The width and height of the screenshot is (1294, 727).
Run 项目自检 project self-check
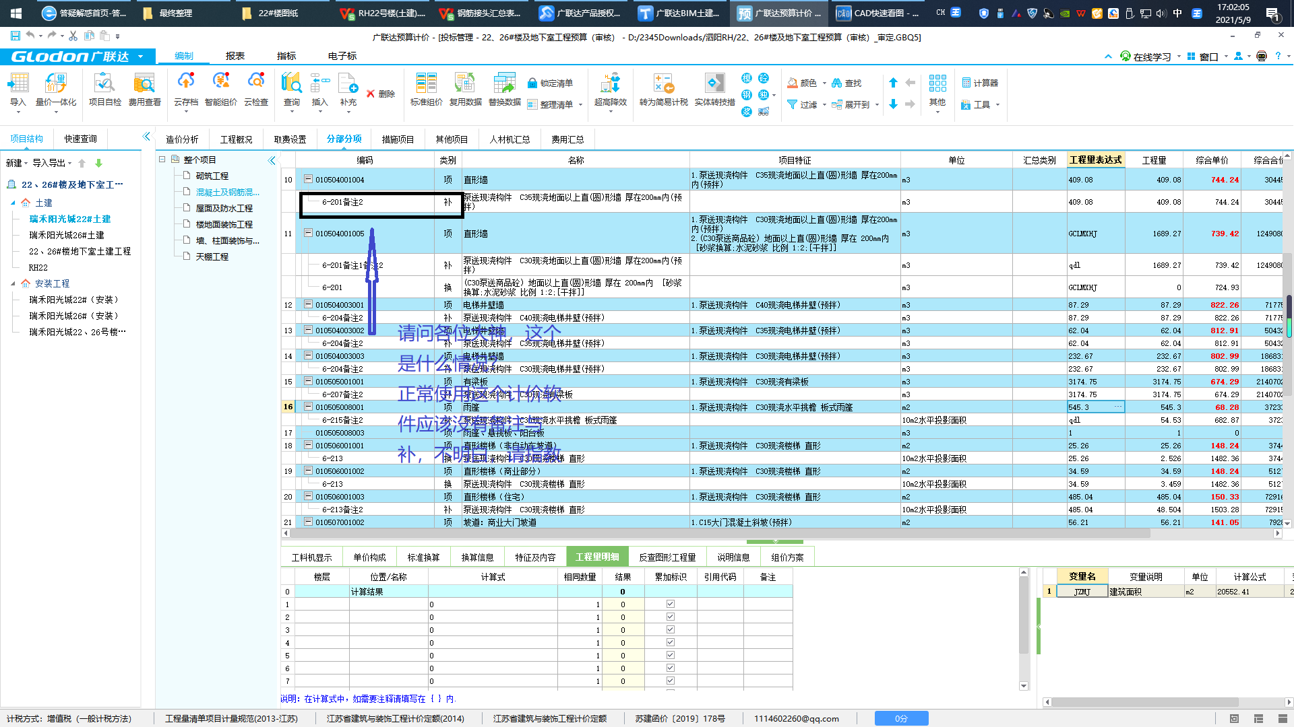104,90
